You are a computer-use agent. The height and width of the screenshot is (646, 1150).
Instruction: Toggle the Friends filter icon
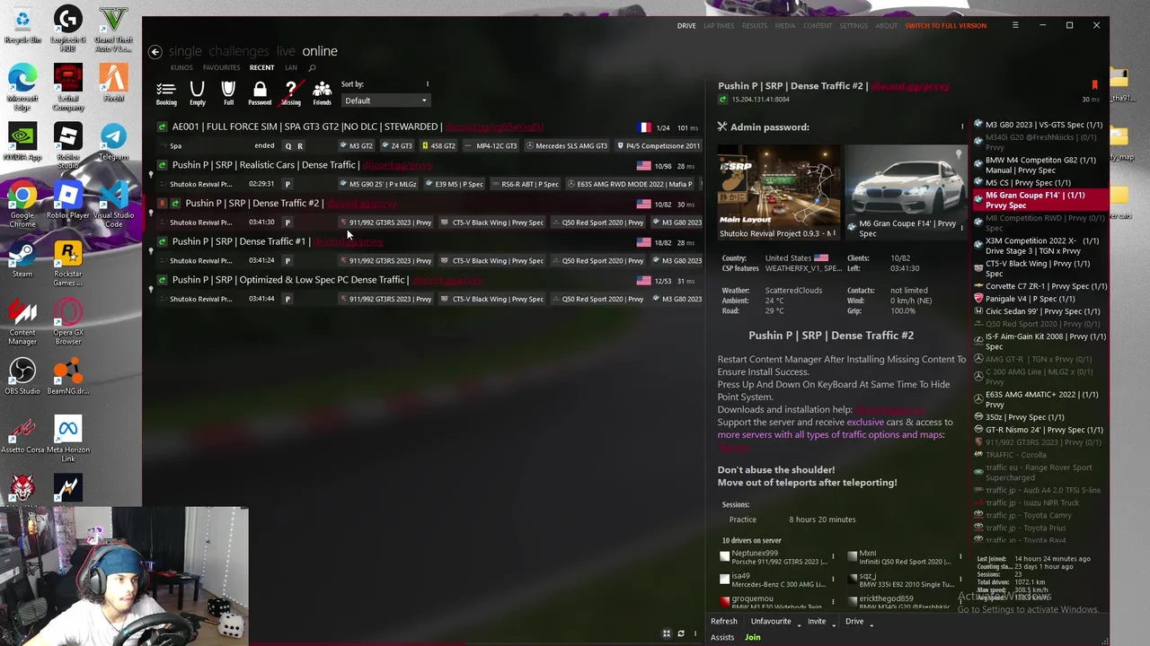click(322, 93)
